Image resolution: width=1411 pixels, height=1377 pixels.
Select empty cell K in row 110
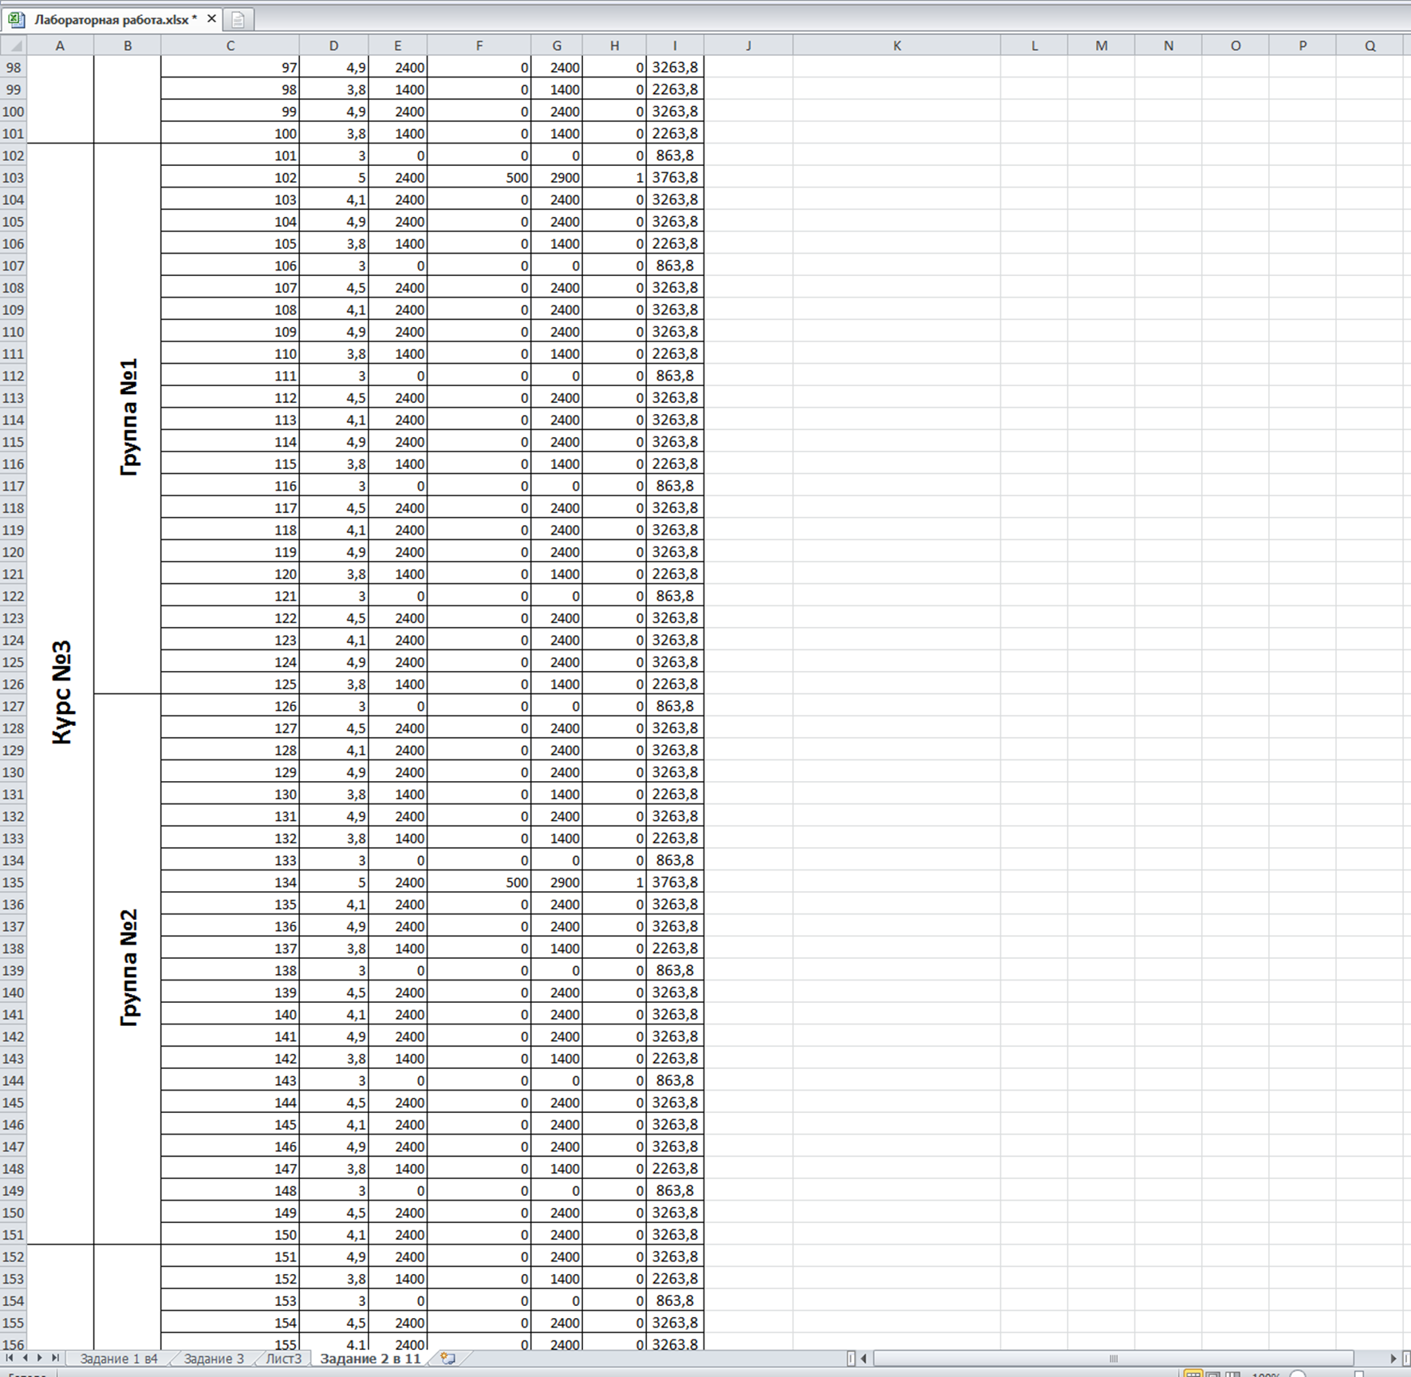[x=897, y=332]
